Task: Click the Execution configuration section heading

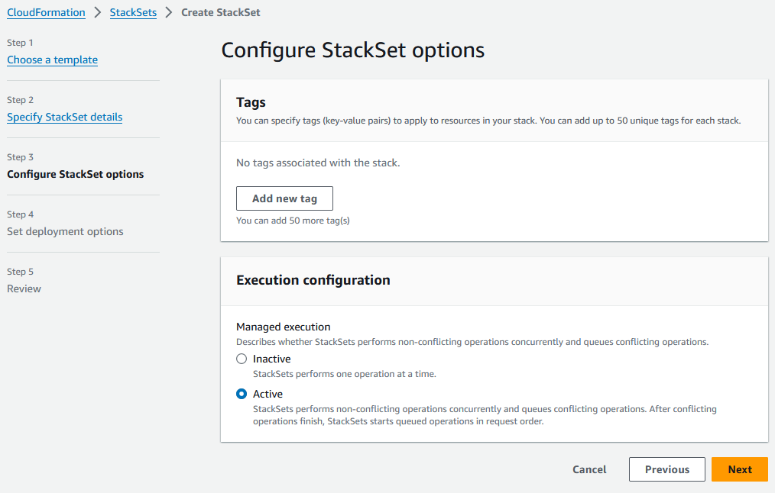Action: [313, 280]
